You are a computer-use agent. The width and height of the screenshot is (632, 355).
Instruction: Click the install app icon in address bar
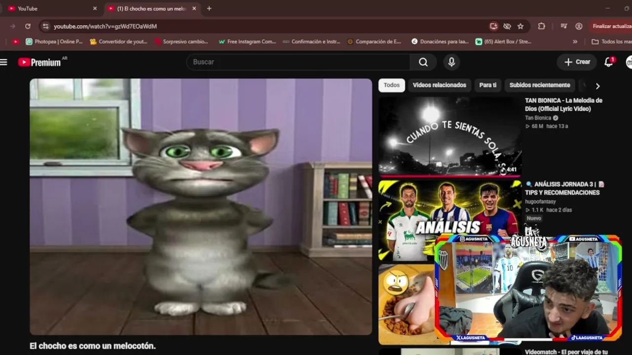[x=493, y=26]
